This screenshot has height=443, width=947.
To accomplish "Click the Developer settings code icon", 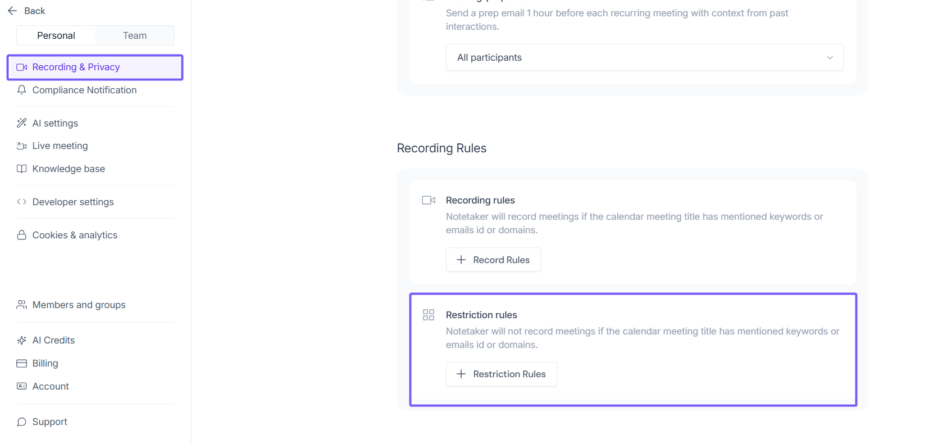I will (x=22, y=202).
